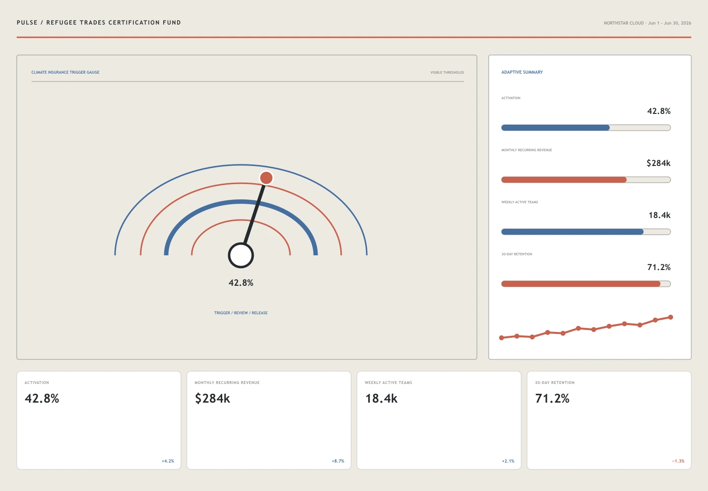Click the white hub circle of the gauge
The image size is (708, 491).
tap(241, 255)
